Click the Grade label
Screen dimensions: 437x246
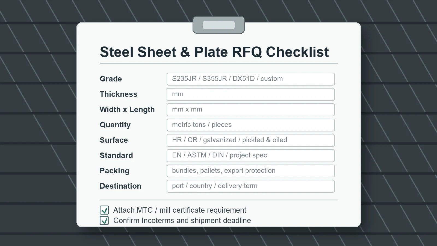111,79
